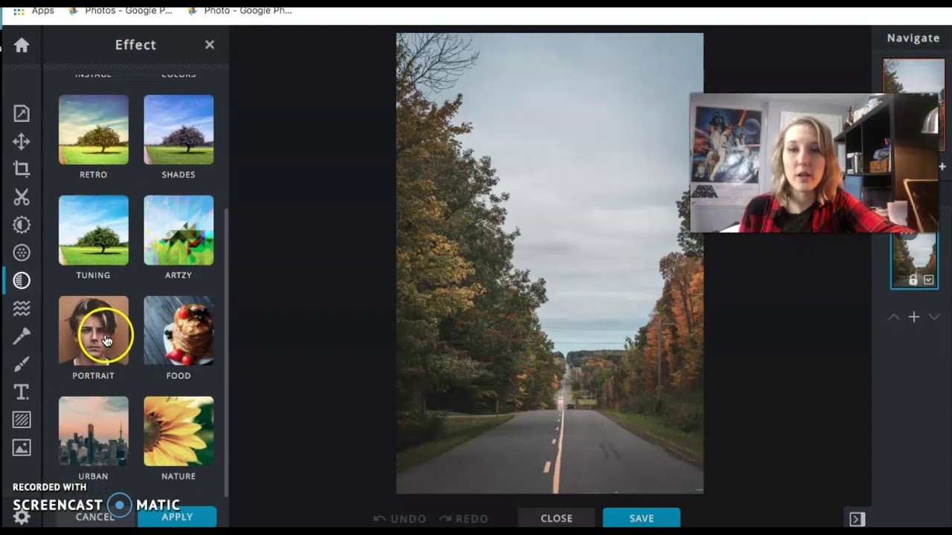Select the Text tool
Image resolution: width=952 pixels, height=535 pixels.
click(22, 392)
